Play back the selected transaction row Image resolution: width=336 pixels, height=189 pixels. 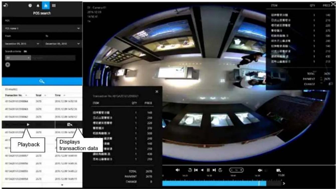(x=28, y=124)
